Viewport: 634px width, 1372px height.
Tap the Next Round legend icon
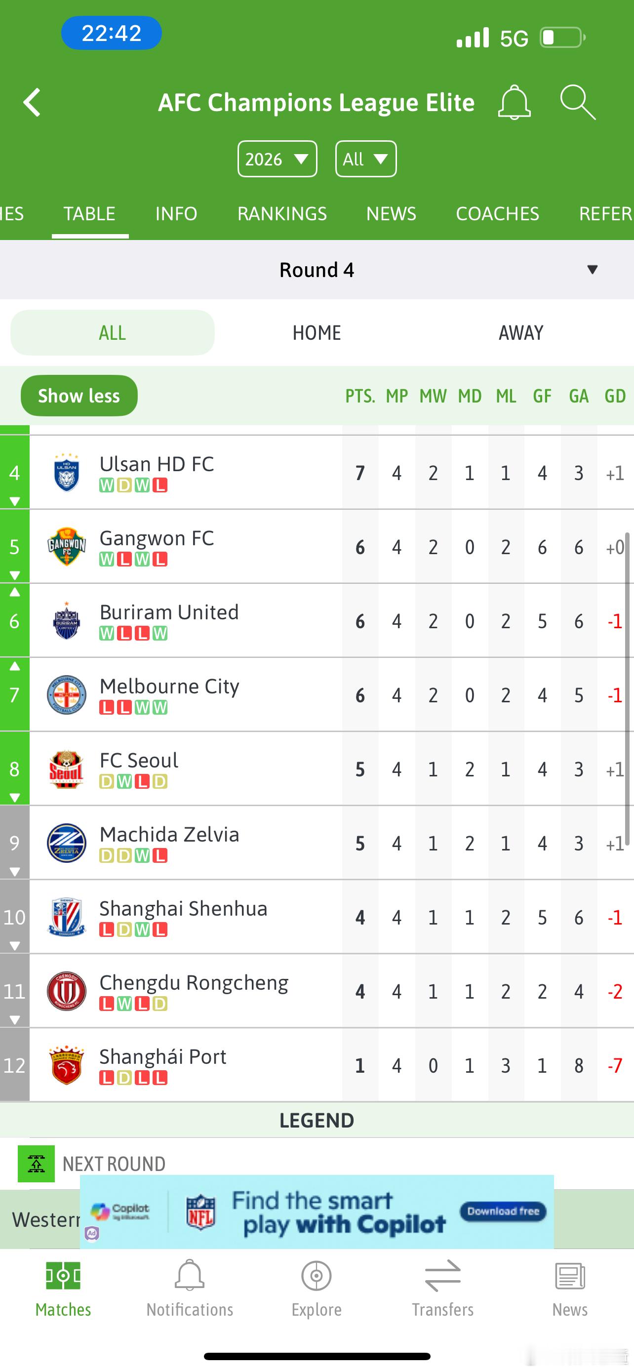36,1164
